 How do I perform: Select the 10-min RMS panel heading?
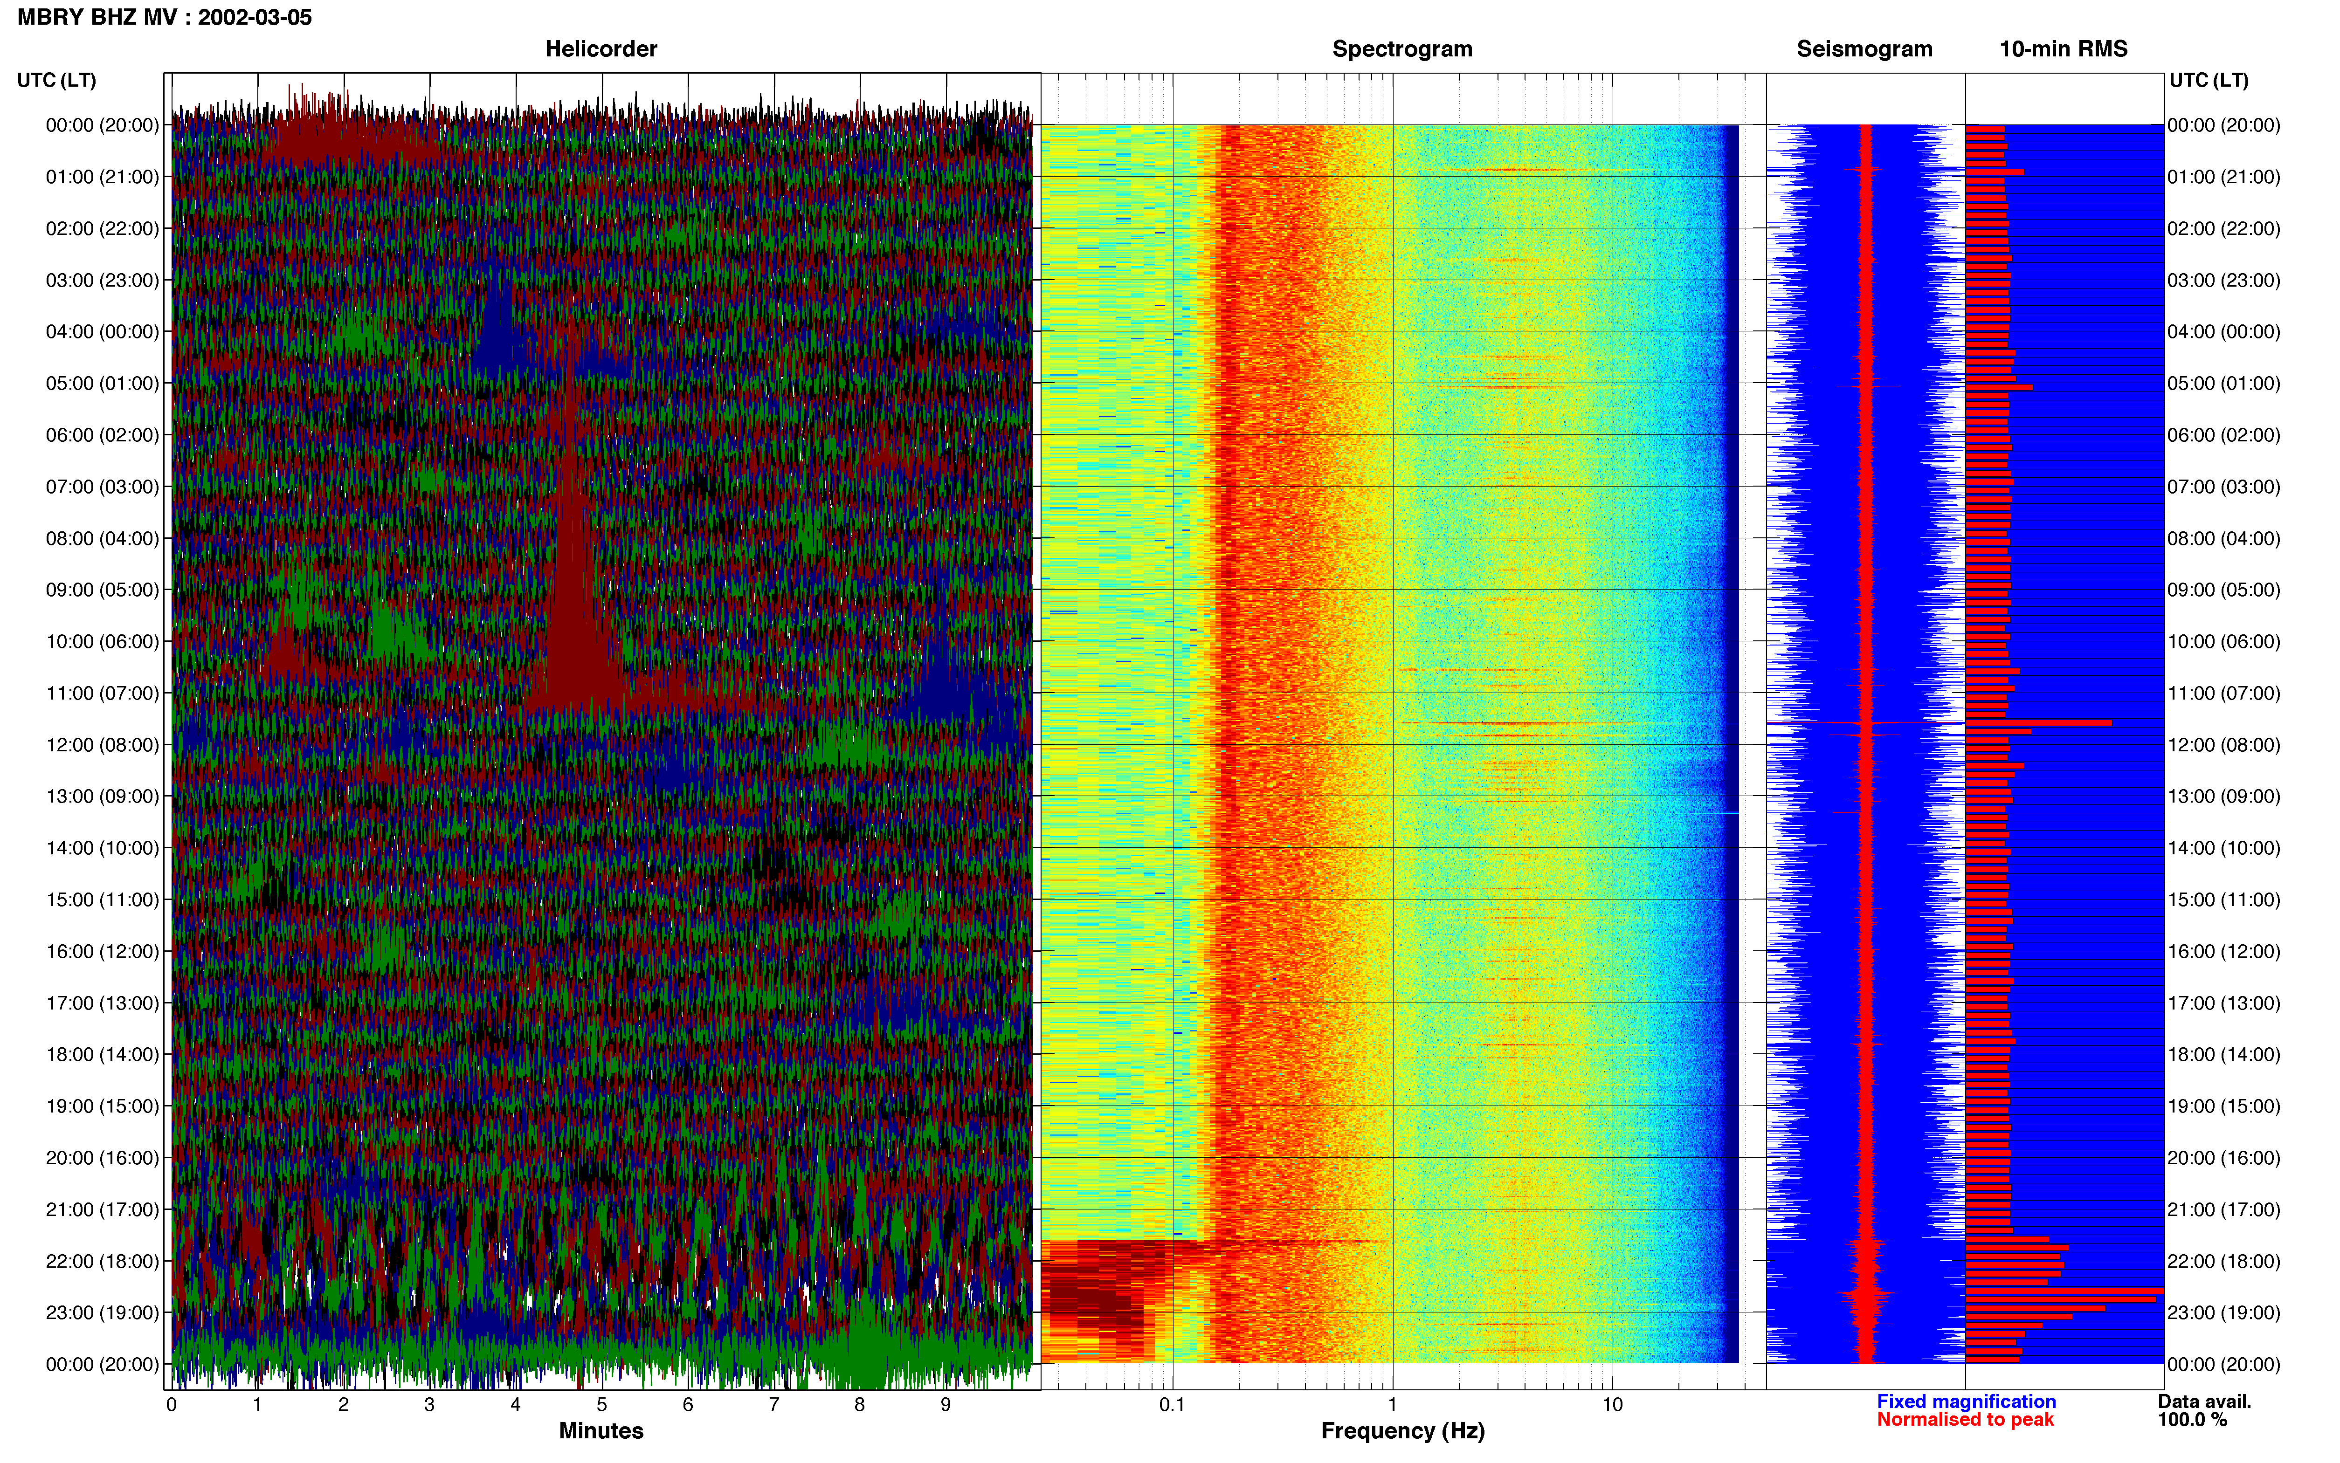(2063, 49)
